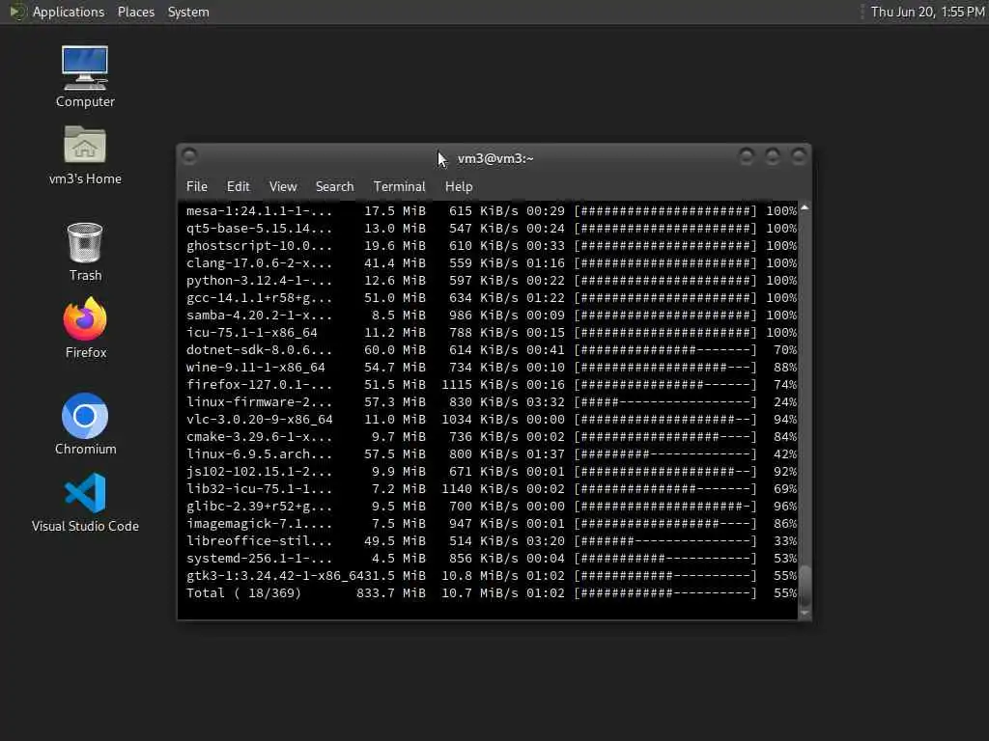Screen dimensions: 989x741
Task: Maximize the terminal window
Action: pos(773,155)
